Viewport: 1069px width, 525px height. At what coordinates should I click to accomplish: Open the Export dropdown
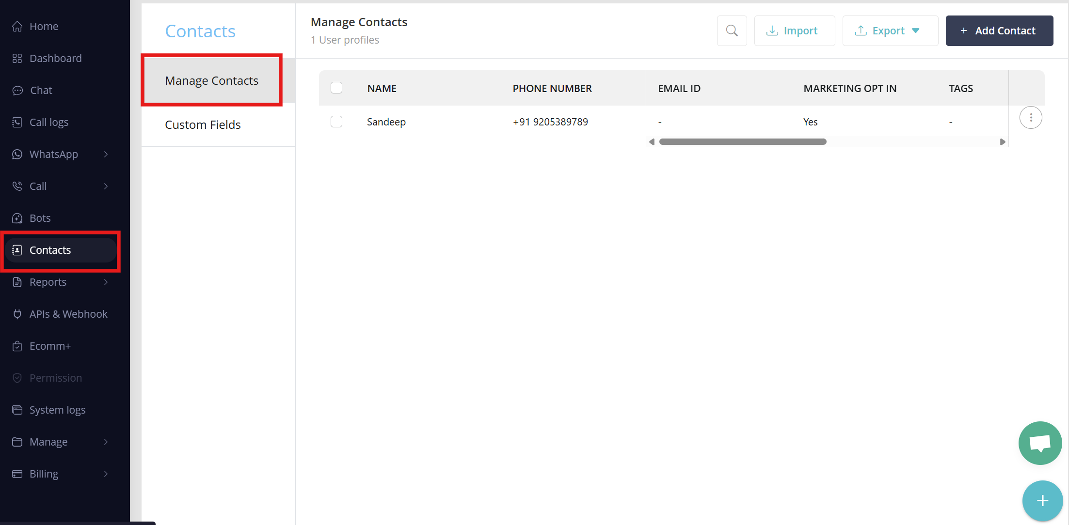click(890, 31)
